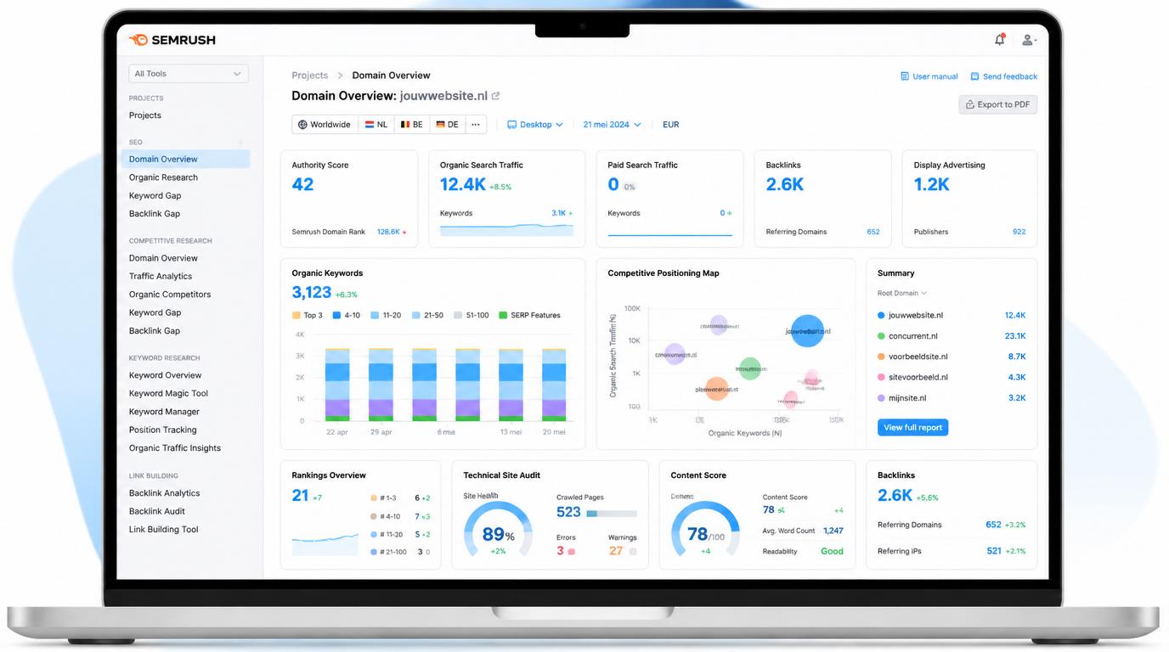Image resolution: width=1169 pixels, height=652 pixels.
Task: Click the Semrush logo
Action: 172,40
